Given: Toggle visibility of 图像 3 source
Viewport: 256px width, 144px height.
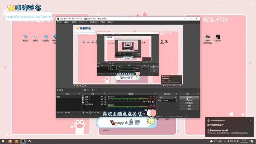Looking at the screenshot, I should (x=102, y=97).
